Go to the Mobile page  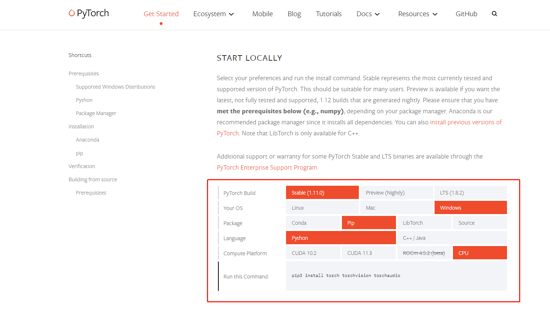click(262, 14)
